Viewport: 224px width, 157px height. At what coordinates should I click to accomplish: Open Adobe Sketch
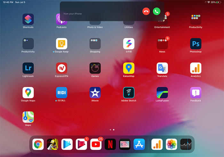pos(129,92)
